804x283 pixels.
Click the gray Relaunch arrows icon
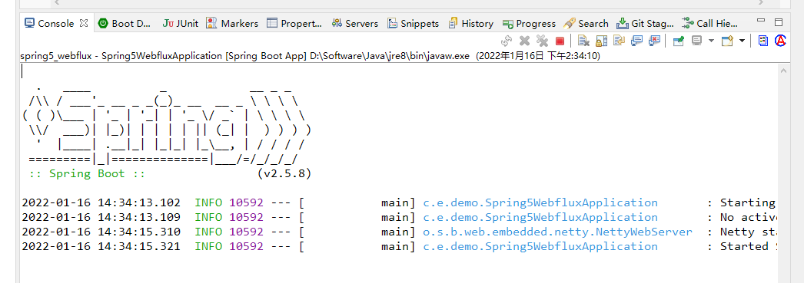[x=507, y=41]
